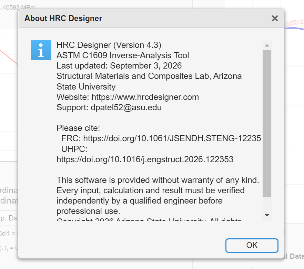Screen dimensions: 304x269
Task: Click the 'Last updated: September 3, 2026' line
Action: [119, 66]
